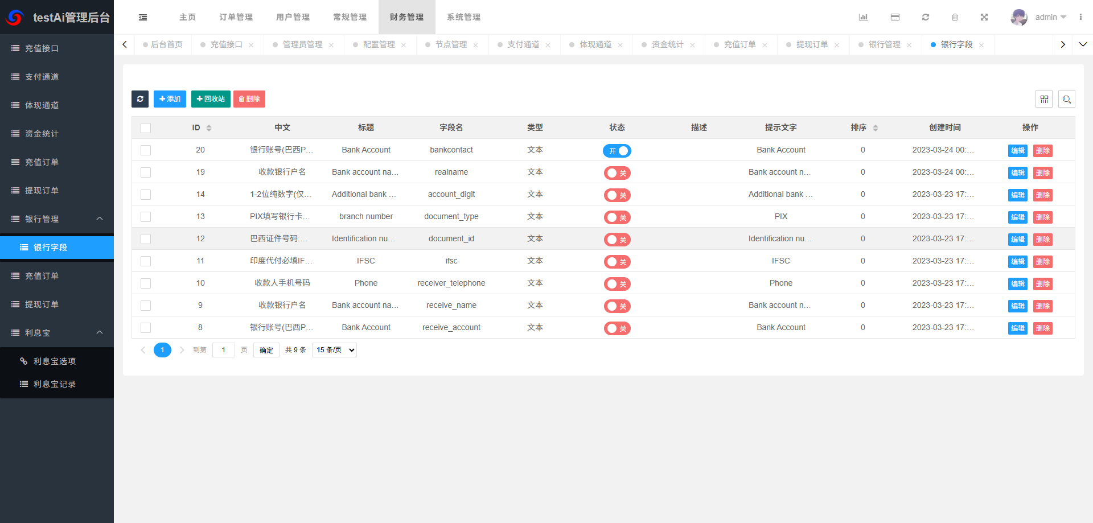Image resolution: width=1093 pixels, height=523 pixels.
Task: Switch to the 系统管理 menu
Action: (x=463, y=17)
